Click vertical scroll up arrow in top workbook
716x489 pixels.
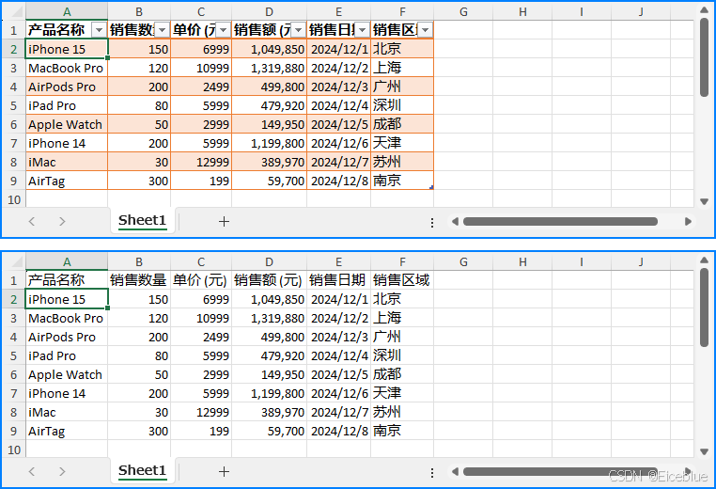(x=704, y=10)
